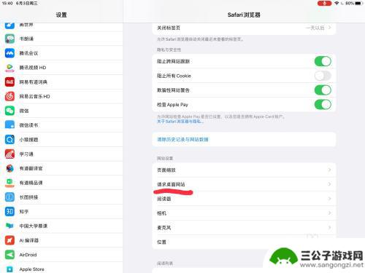
Task: Tap the 有道精品课 app icon
Action: coord(9,183)
